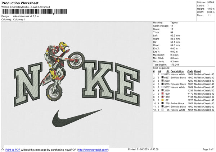Viewport: 216px width, 152px height.
Task: Select 'Amber Black' description in row 10
Action: click(x=177, y=103)
